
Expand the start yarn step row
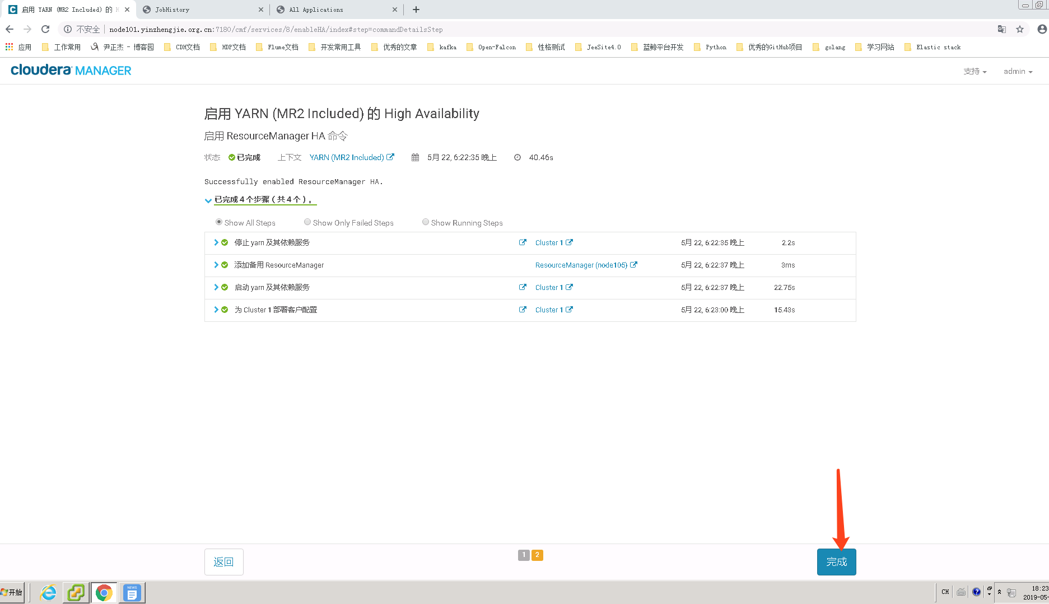point(216,287)
